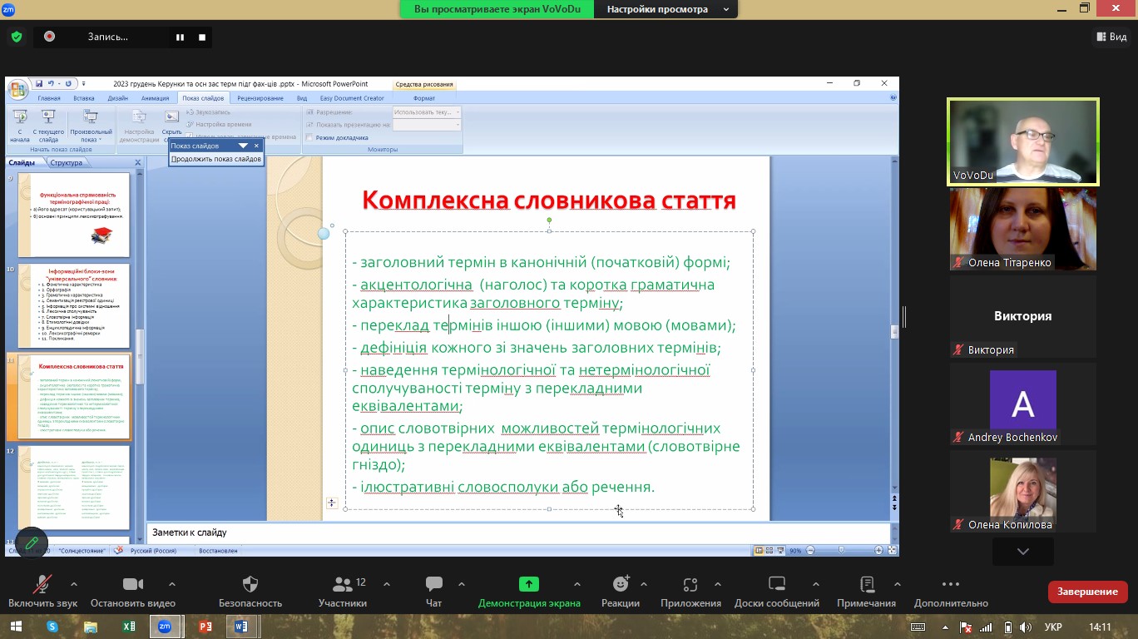Open the Whiteboards (Доски сообщений) icon
Image resolution: width=1138 pixels, height=639 pixels.
(776, 584)
